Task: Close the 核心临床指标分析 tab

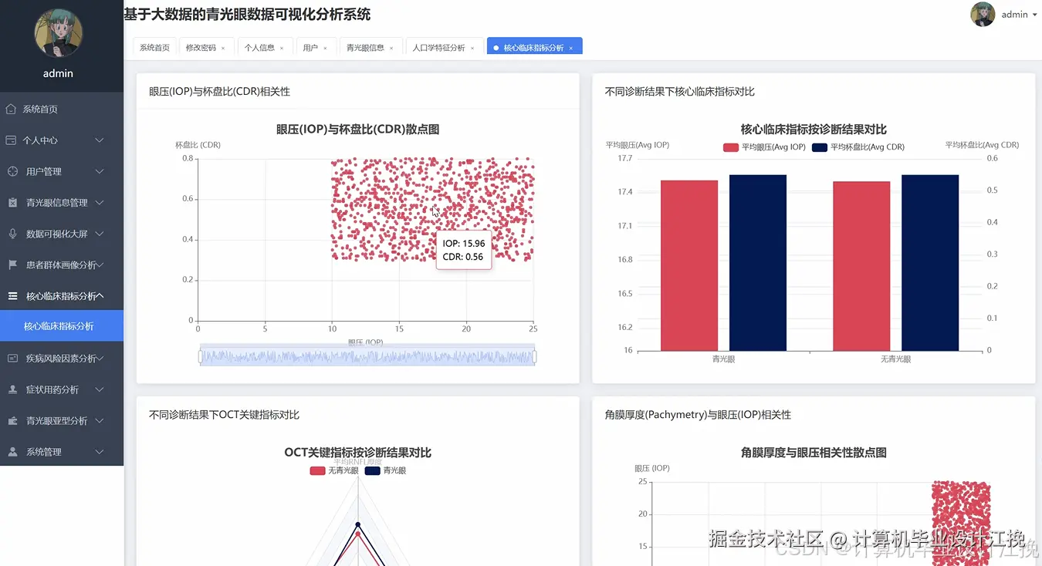Action: click(571, 48)
